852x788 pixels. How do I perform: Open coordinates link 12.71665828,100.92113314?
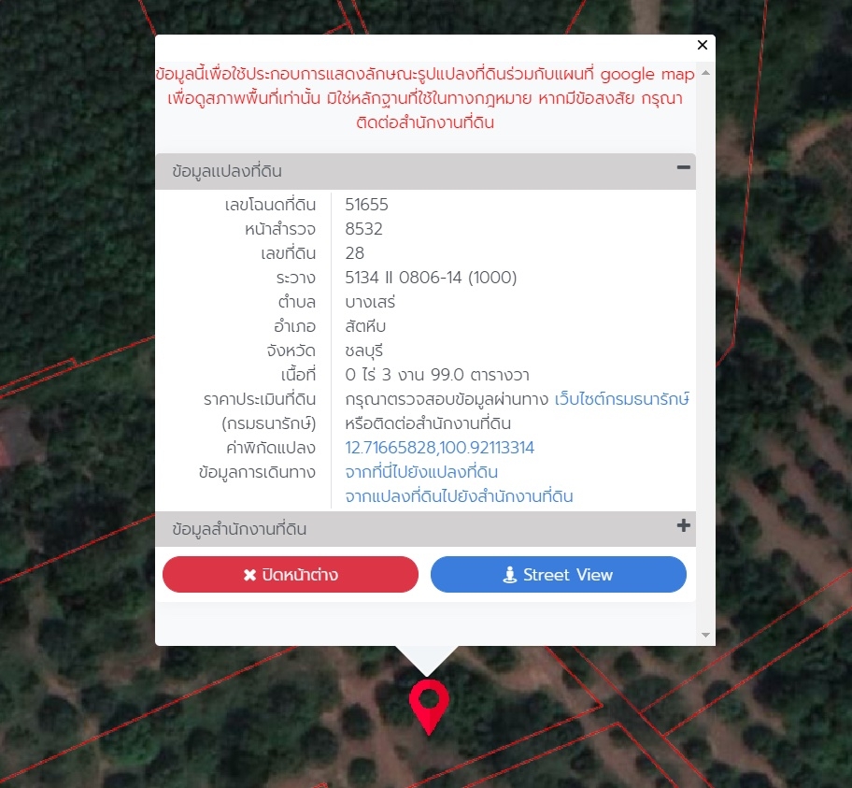pos(440,448)
